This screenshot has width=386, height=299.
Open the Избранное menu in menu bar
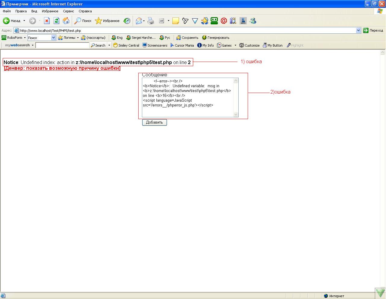click(x=50, y=11)
